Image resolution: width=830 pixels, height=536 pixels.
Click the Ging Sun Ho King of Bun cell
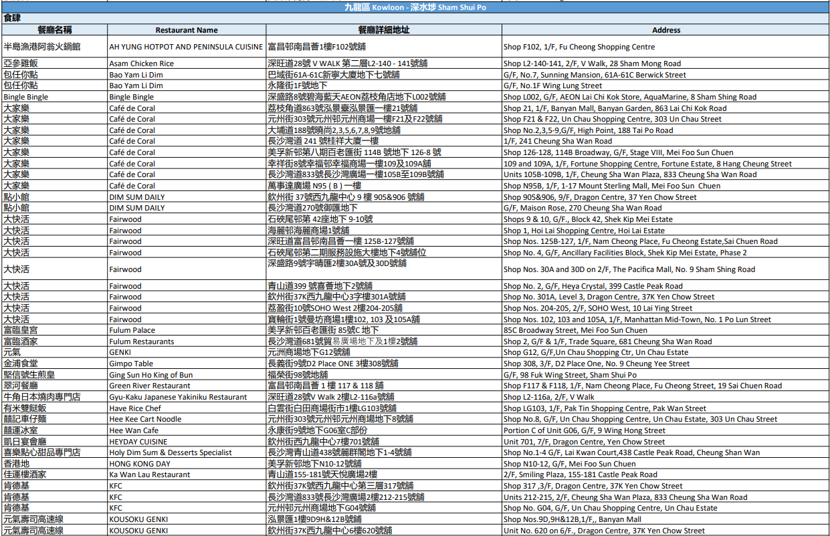tap(187, 375)
